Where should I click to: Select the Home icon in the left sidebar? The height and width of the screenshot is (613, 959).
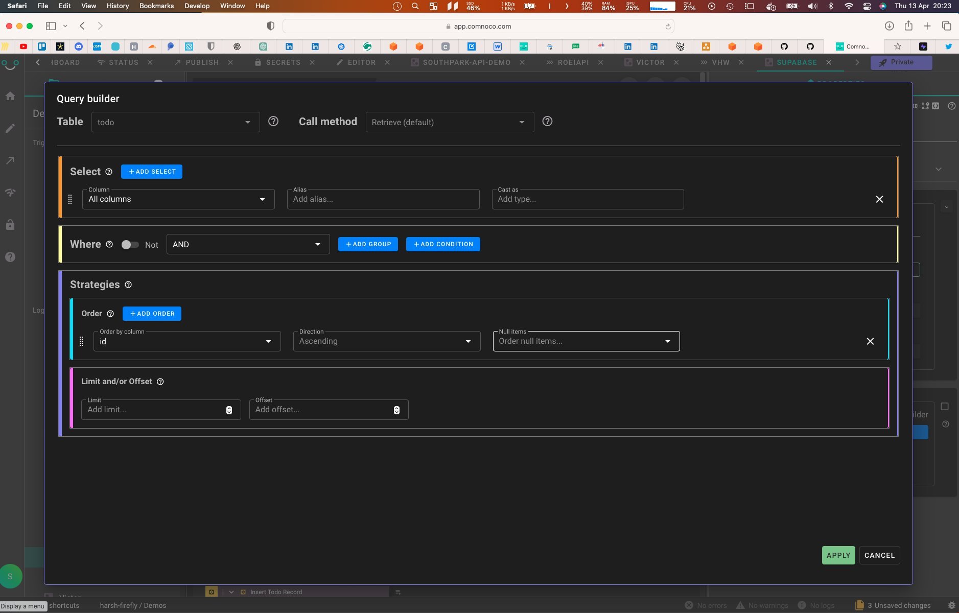click(x=10, y=96)
